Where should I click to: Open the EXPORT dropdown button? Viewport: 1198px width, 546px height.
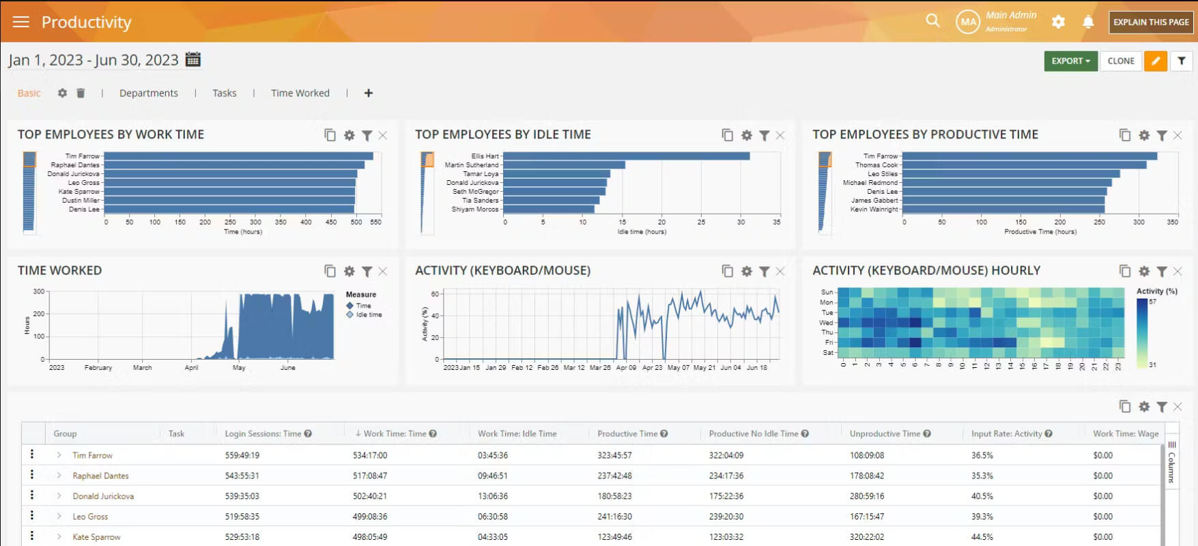click(1071, 61)
